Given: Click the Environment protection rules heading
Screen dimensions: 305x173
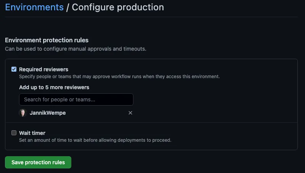Looking at the screenshot, I should tap(47, 40).
